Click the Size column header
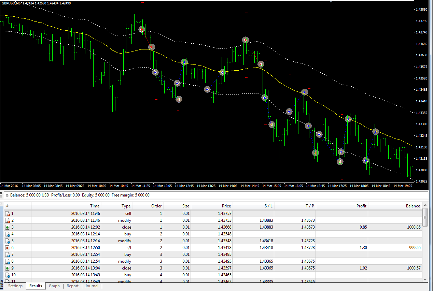 (177, 206)
